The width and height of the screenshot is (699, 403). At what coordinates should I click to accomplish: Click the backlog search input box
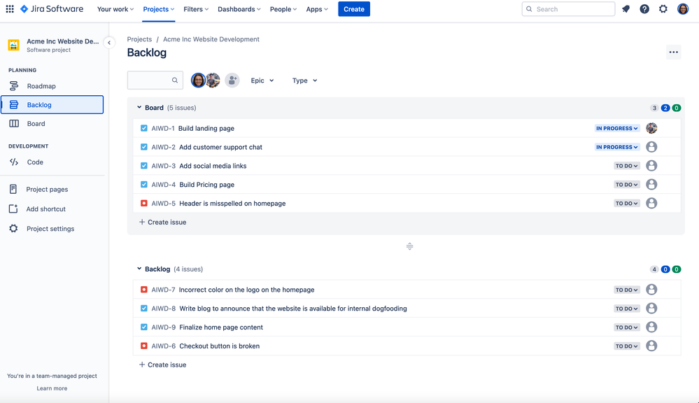155,80
